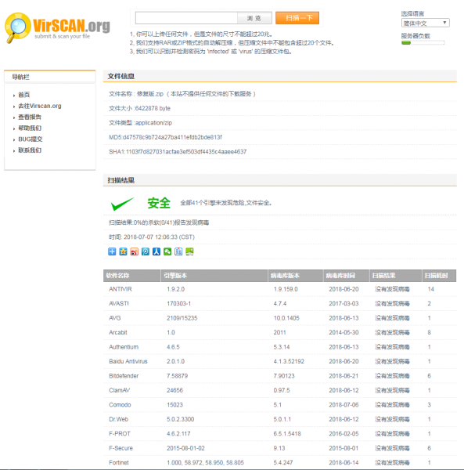Viewport: 464px width, 470px height.
Task: Open the blue plus more-share icon
Action: click(112, 251)
